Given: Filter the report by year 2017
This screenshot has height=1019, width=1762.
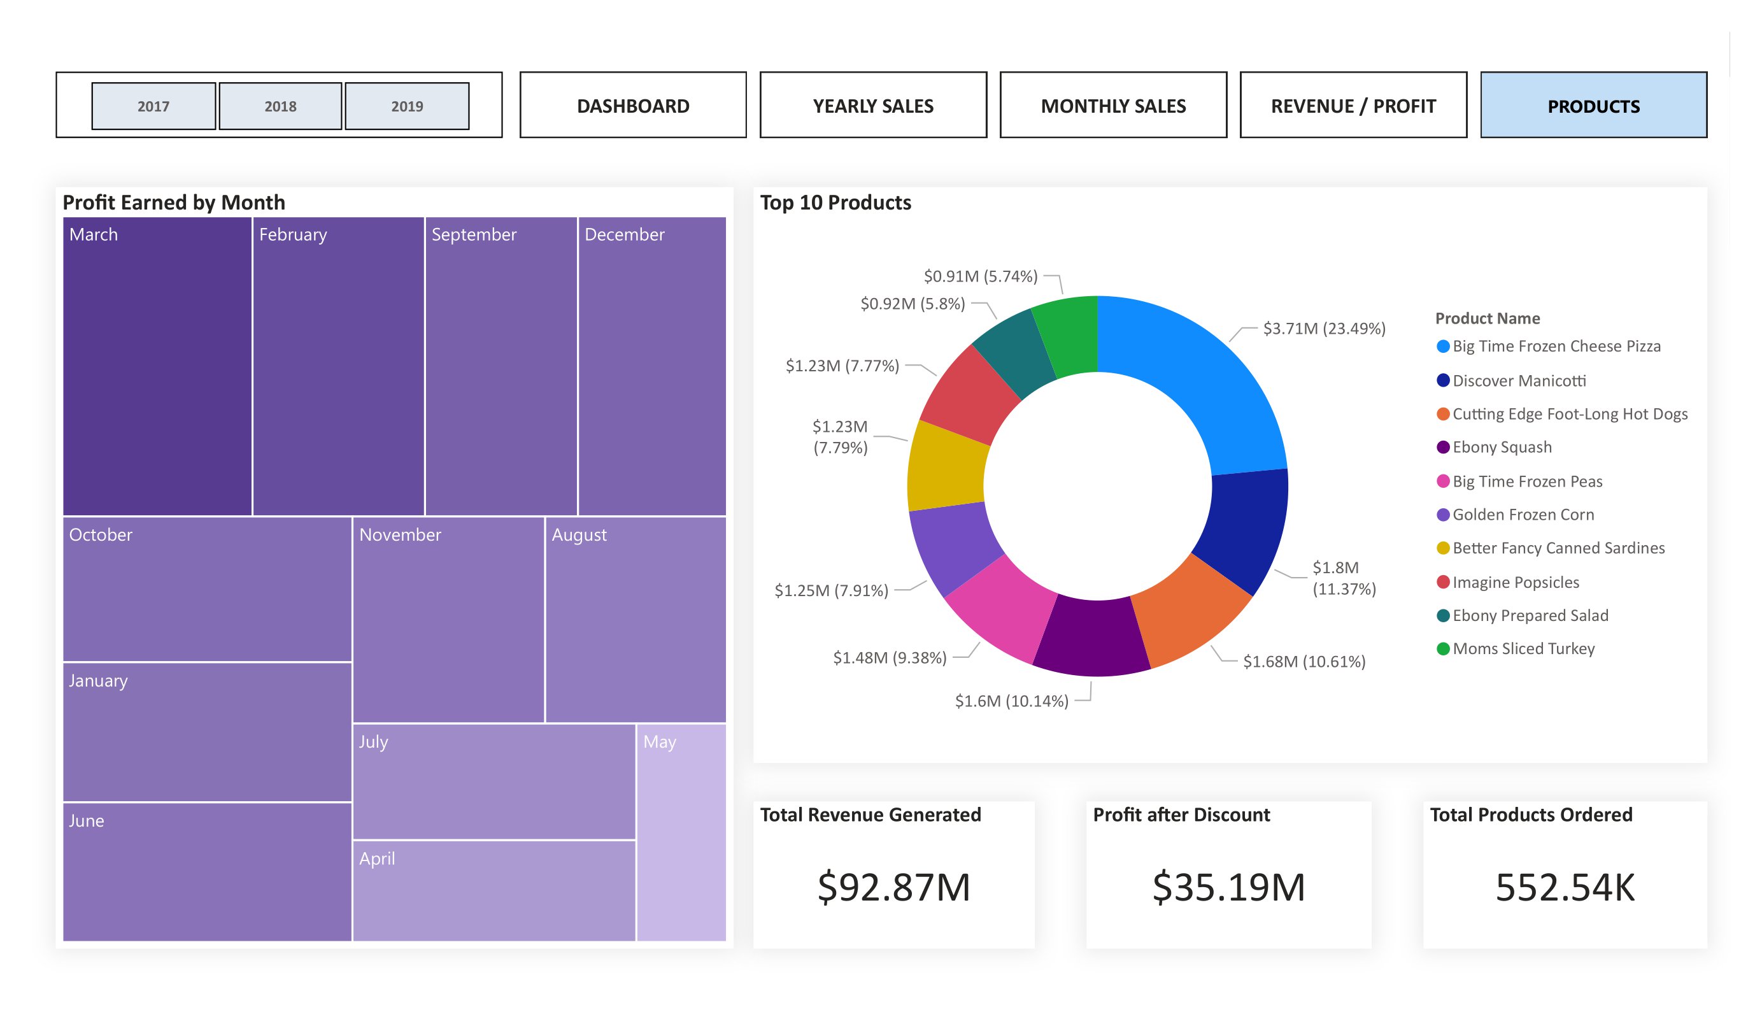Looking at the screenshot, I should (x=153, y=106).
